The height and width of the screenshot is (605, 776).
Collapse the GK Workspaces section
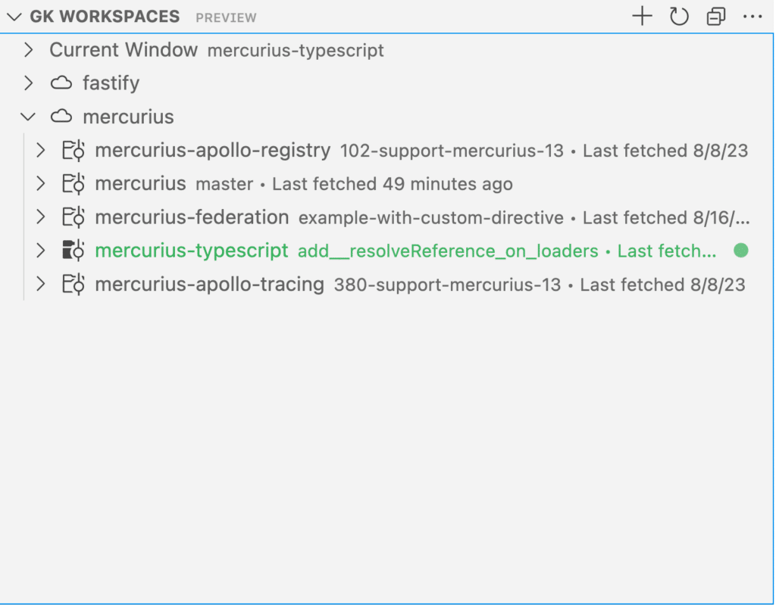(x=14, y=17)
